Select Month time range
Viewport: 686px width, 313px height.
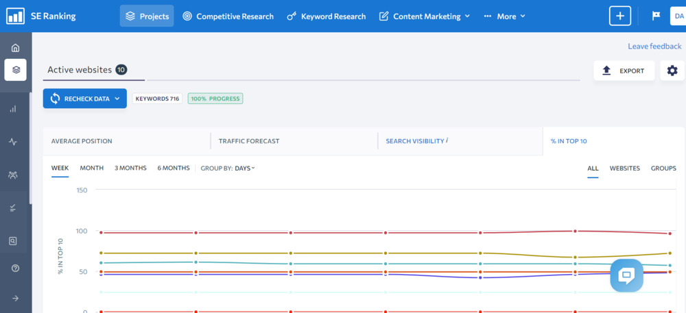point(91,168)
